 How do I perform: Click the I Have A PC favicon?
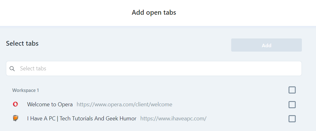click(15, 118)
